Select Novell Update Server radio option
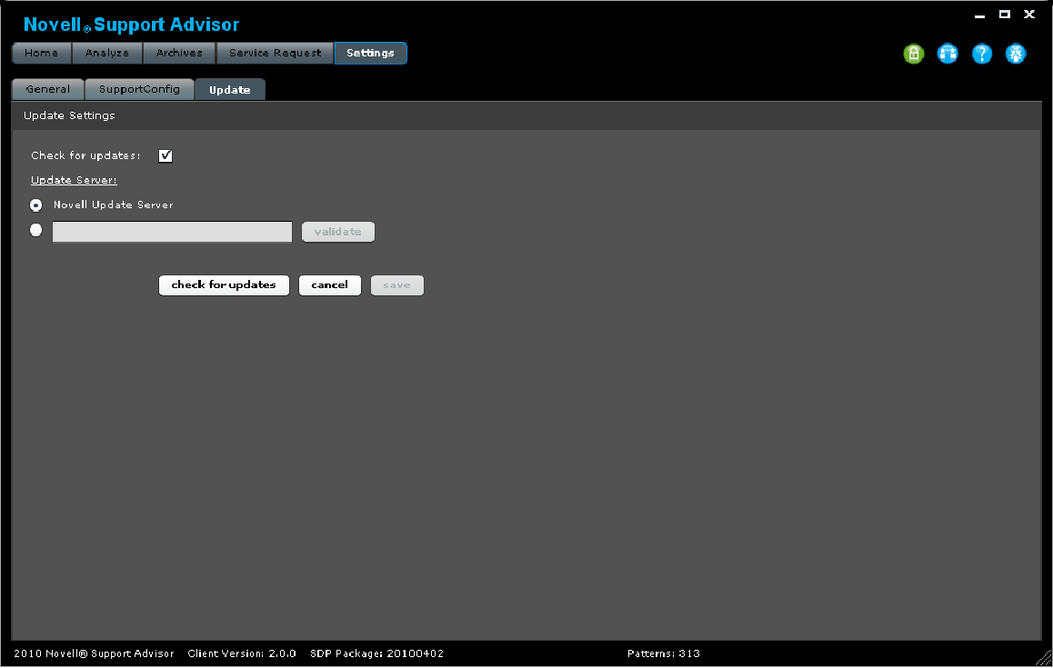 (36, 205)
